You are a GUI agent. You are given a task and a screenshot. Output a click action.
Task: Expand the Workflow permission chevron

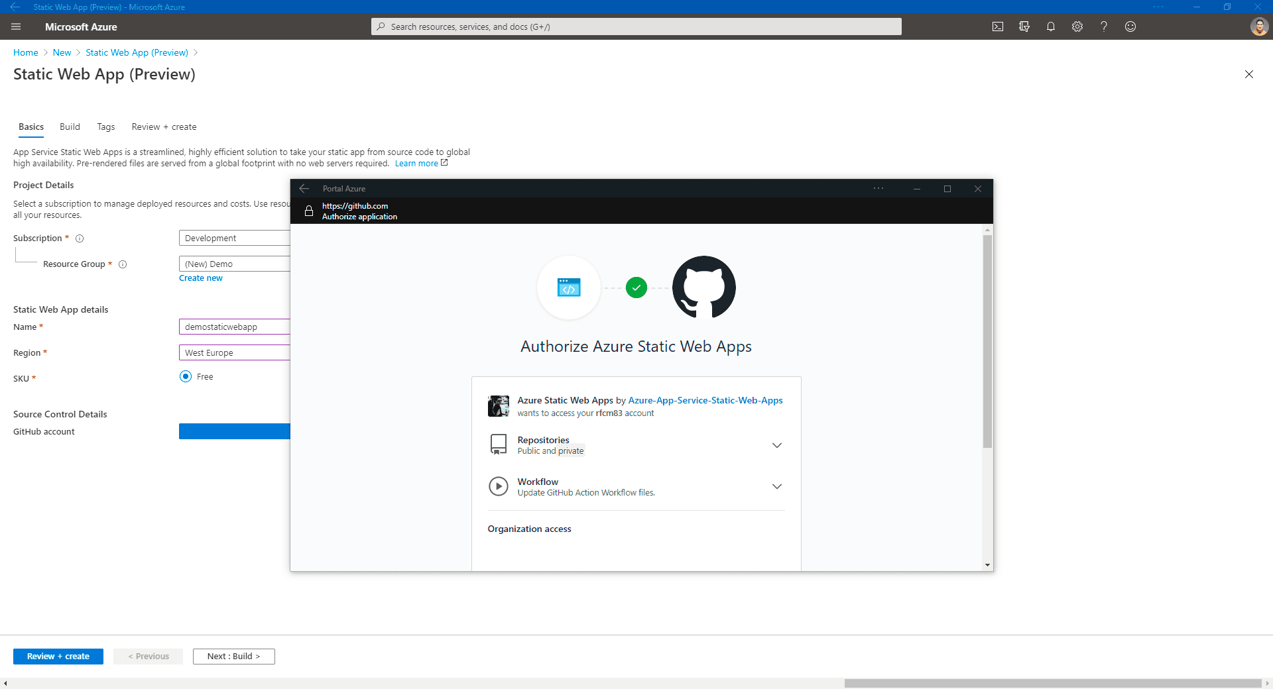click(777, 486)
